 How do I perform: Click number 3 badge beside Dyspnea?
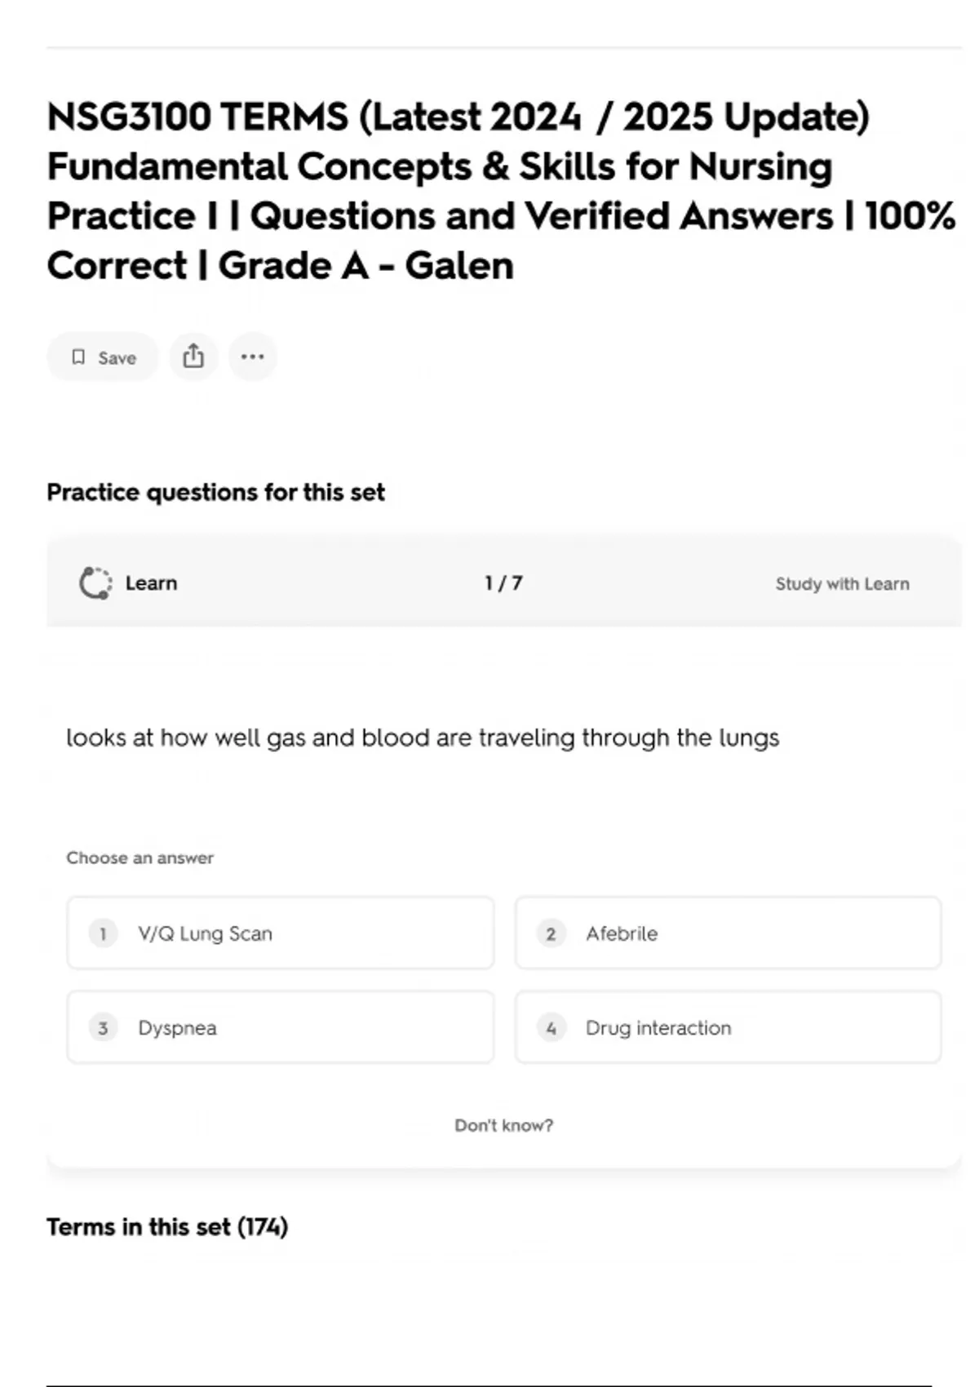[x=103, y=1028]
